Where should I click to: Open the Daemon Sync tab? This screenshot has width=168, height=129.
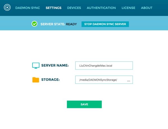(x=28, y=8)
